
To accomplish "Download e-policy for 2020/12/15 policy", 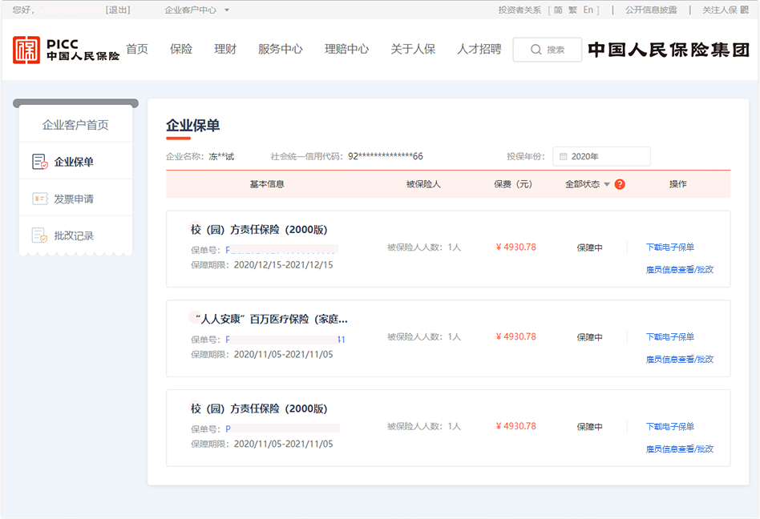I will (670, 247).
